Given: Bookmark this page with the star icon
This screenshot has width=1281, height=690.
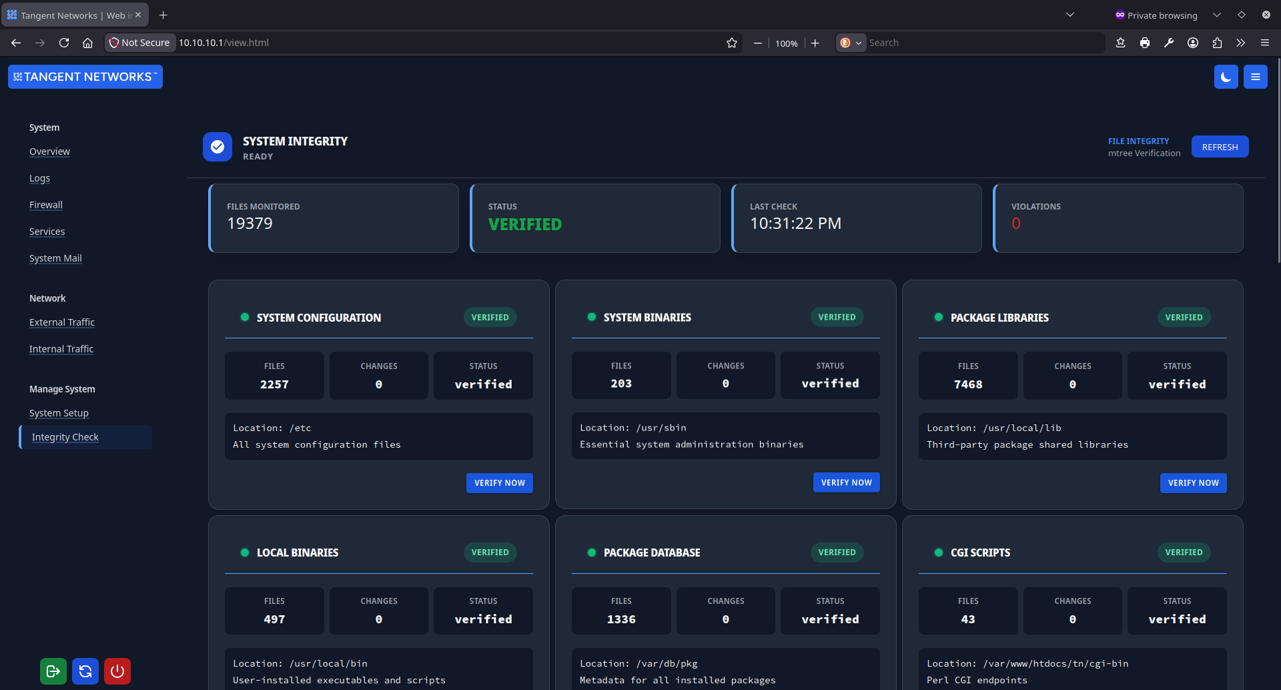Looking at the screenshot, I should (x=732, y=42).
